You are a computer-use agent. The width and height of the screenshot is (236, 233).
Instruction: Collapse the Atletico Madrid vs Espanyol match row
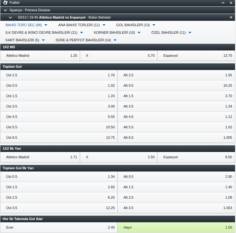[10, 18]
